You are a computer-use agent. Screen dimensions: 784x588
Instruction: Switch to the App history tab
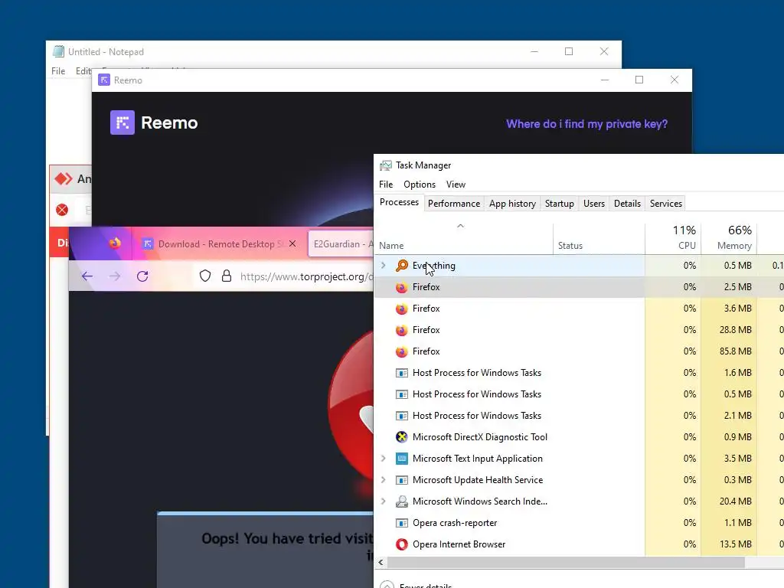[x=512, y=204]
